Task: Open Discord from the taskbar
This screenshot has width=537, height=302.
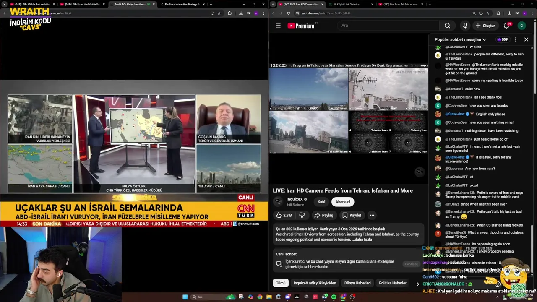Action: click(288, 297)
